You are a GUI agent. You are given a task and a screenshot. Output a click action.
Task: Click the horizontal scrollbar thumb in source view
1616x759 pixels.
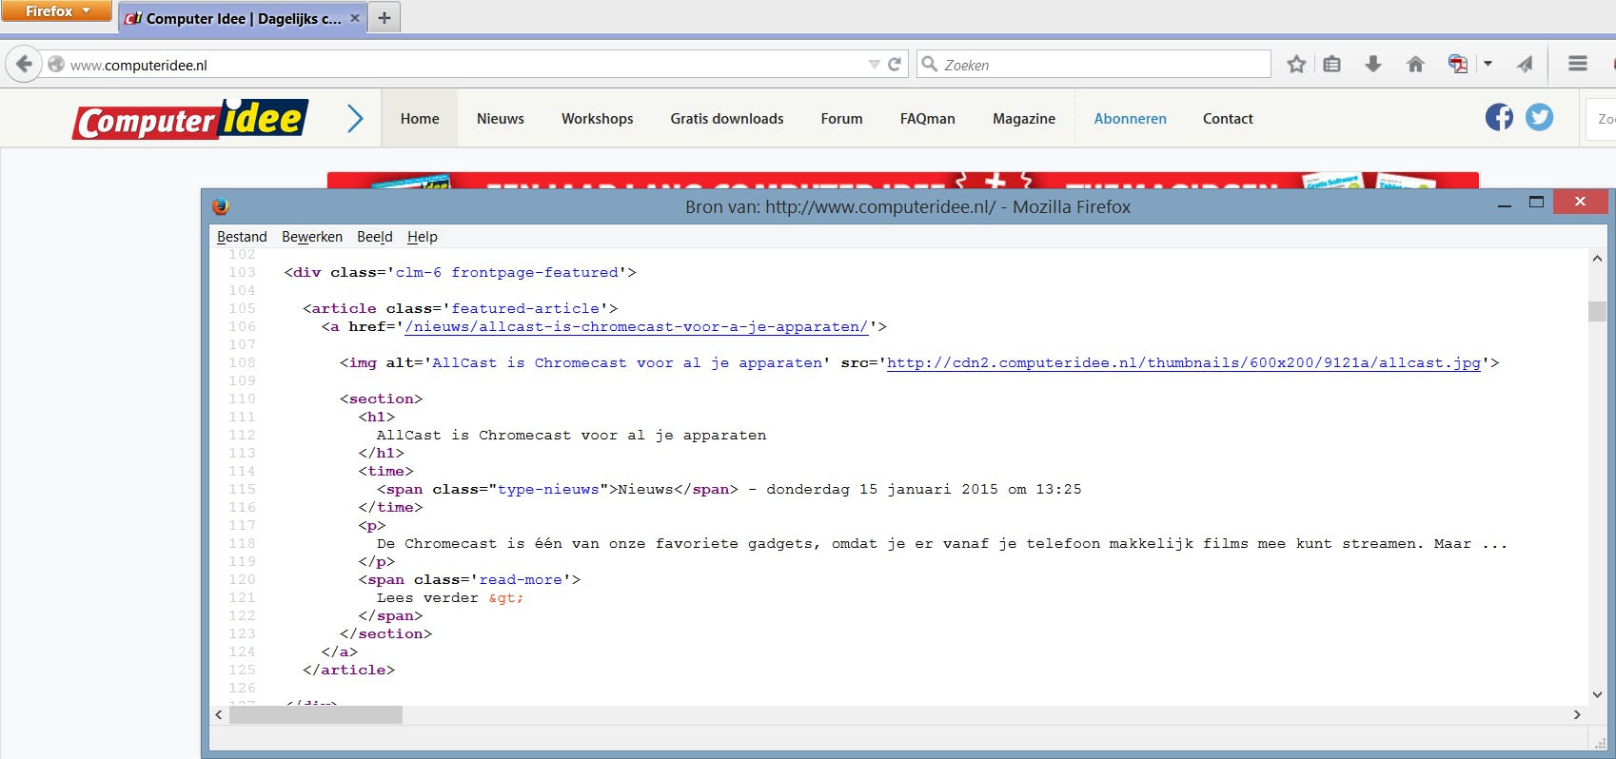316,714
